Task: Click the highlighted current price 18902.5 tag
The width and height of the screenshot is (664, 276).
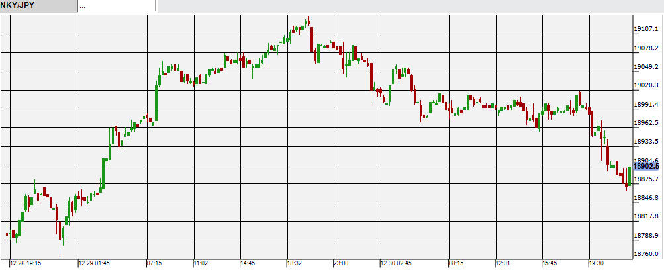Action: click(648, 167)
